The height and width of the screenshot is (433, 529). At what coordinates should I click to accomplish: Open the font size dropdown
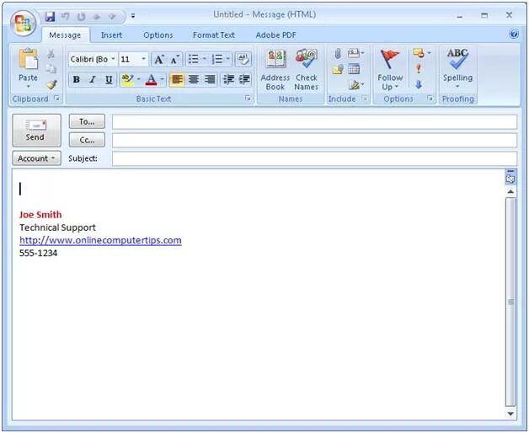click(144, 60)
